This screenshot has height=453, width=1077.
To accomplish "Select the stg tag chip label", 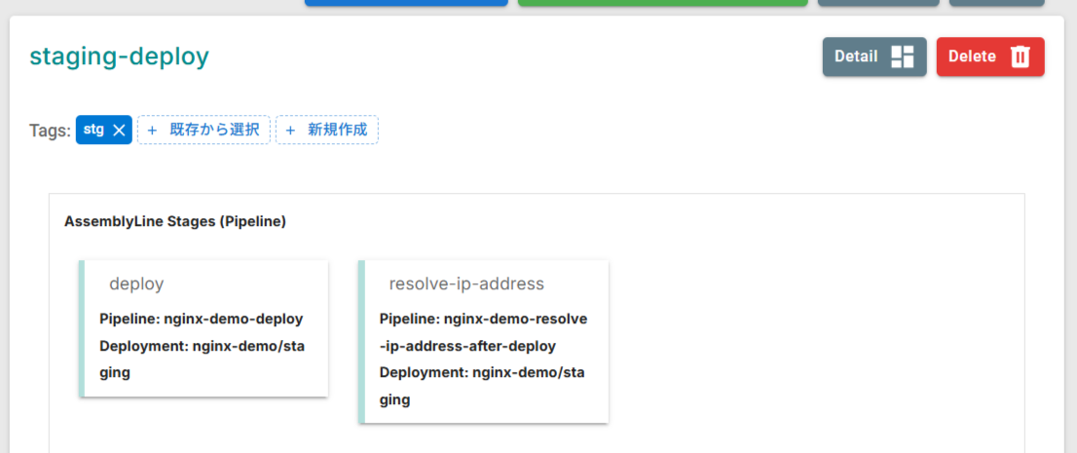I will (x=93, y=130).
